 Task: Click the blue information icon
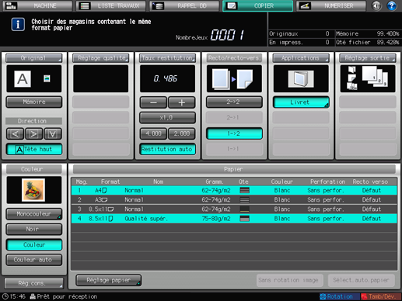click(x=18, y=24)
